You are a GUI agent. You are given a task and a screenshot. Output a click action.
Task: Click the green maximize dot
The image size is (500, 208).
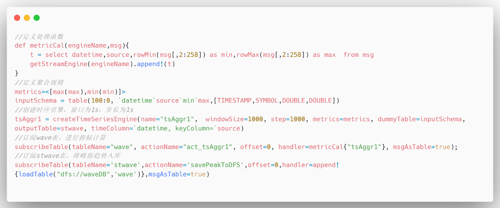point(37,18)
